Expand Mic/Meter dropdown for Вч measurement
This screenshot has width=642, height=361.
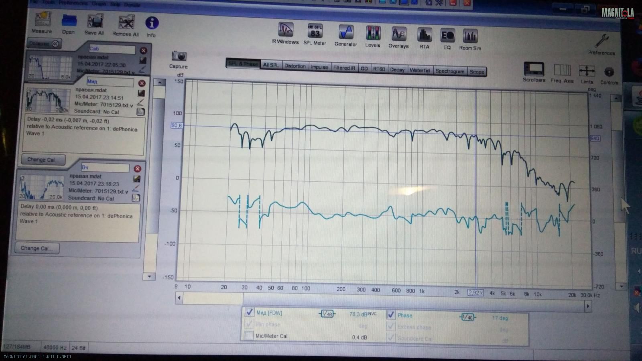click(x=126, y=192)
